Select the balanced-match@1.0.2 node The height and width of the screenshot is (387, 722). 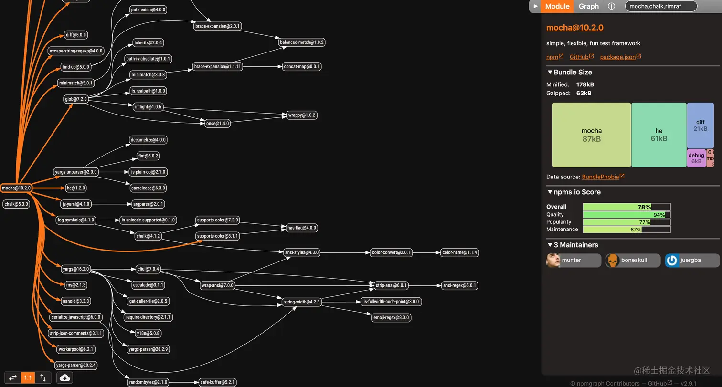[302, 42]
